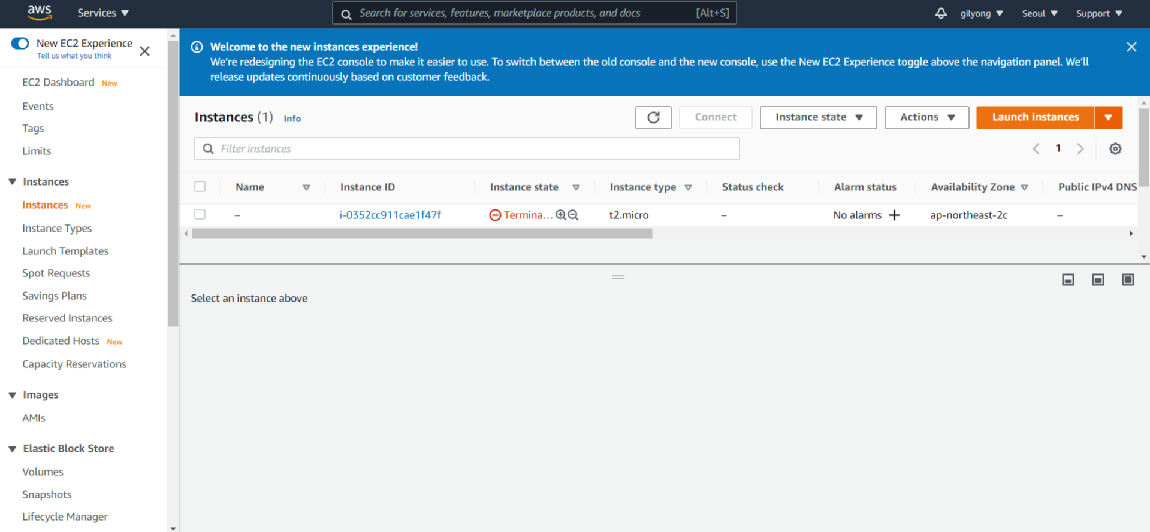The height and width of the screenshot is (532, 1150).
Task: Open the Actions dropdown
Action: (x=926, y=117)
